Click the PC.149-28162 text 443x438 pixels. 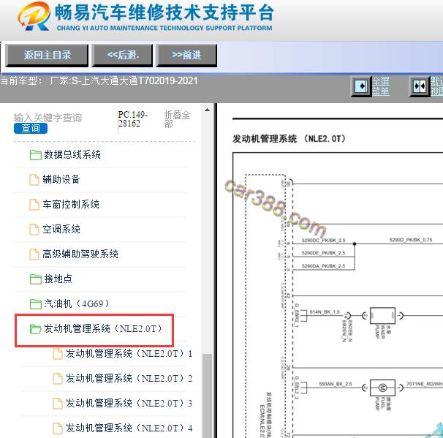(132, 119)
